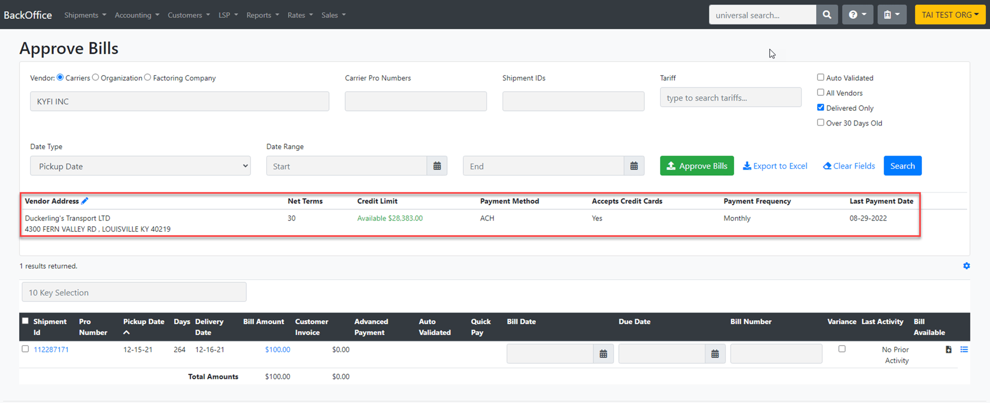Screen dimensions: 990x403
Task: Click the bill document icon in row
Action: click(948, 350)
